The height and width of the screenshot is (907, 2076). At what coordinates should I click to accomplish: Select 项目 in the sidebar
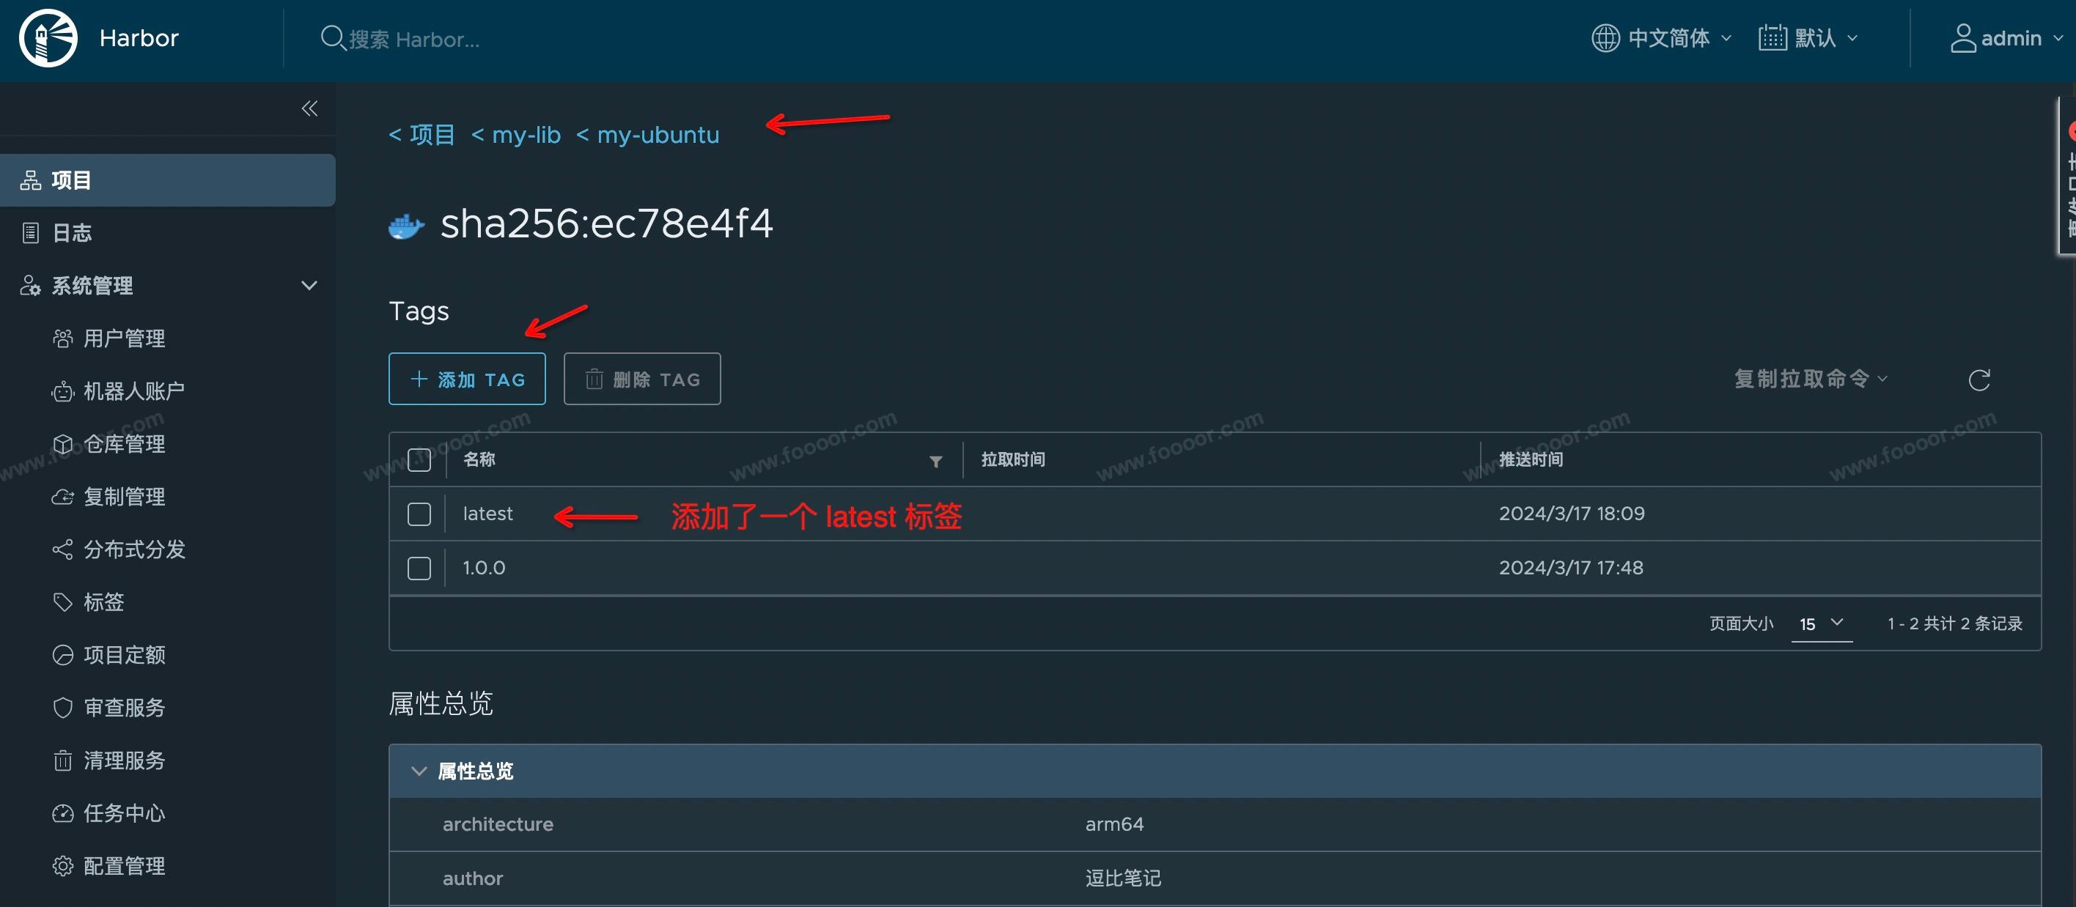pos(72,180)
